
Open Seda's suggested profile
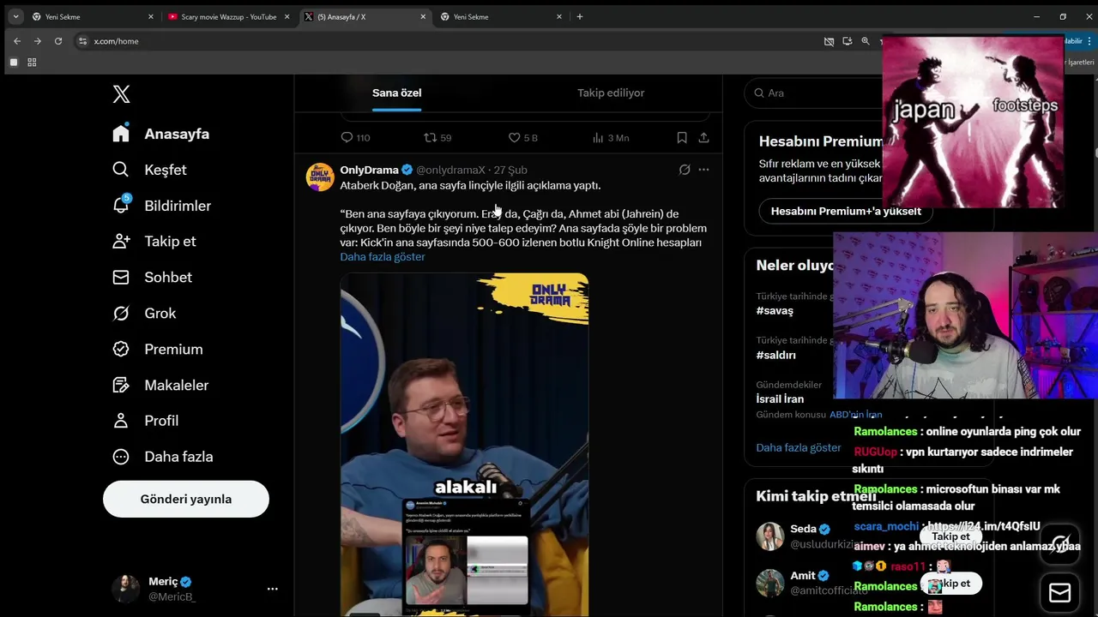pyautogui.click(x=803, y=529)
